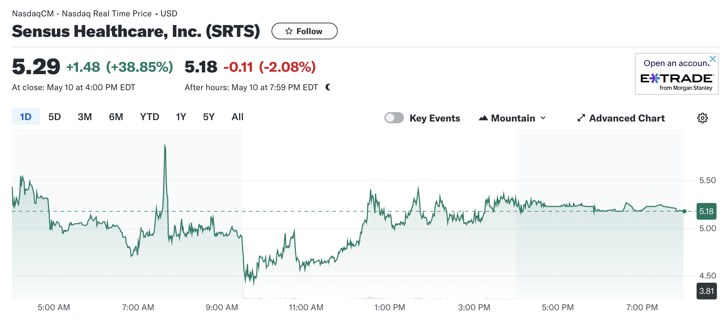
Task: Click the Sensus Healthcare, Inc. (SRTS) title
Action: pyautogui.click(x=136, y=31)
